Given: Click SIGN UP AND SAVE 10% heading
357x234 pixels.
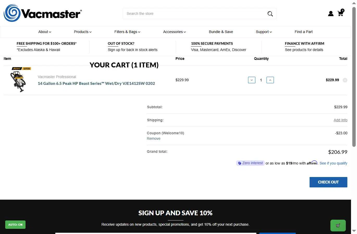Looking at the screenshot, I should (x=175, y=213).
